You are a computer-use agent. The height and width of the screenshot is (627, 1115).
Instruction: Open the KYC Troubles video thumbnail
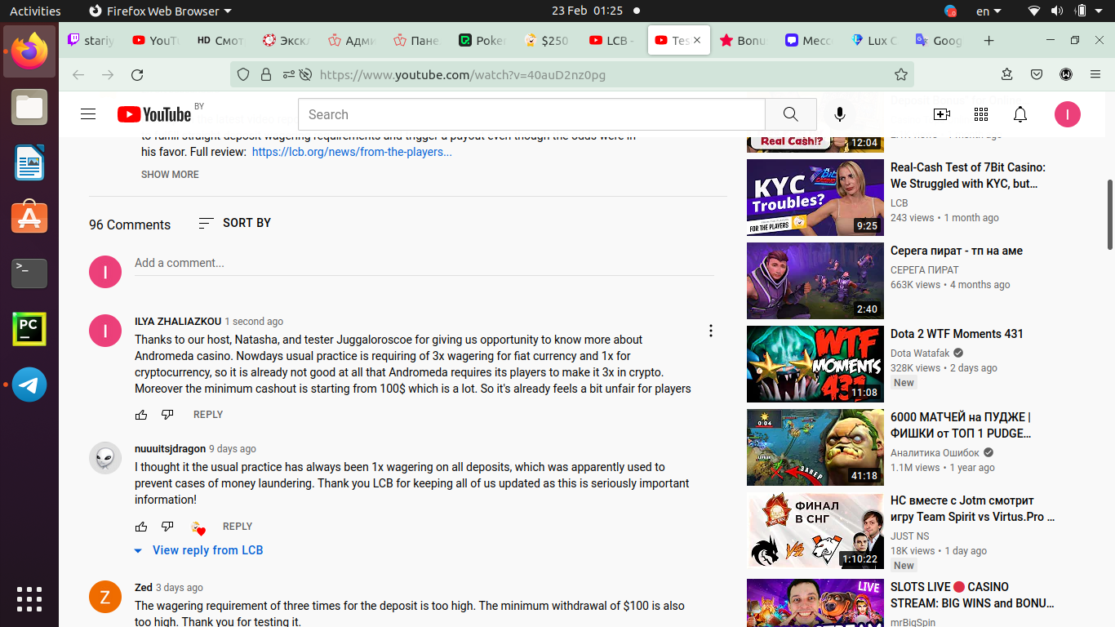pyautogui.click(x=815, y=198)
